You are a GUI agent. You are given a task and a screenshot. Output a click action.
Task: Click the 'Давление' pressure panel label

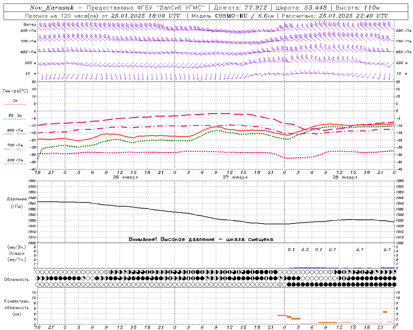[x=17, y=199]
